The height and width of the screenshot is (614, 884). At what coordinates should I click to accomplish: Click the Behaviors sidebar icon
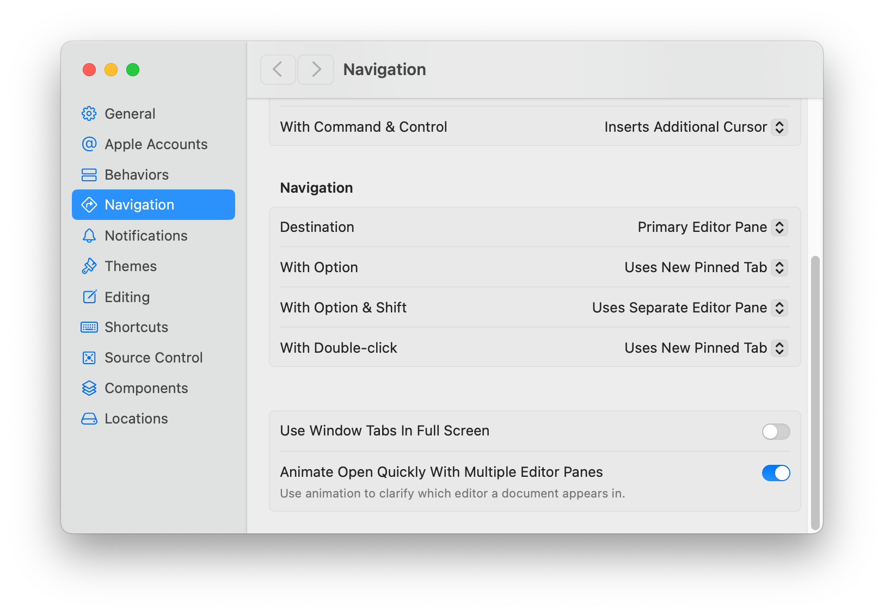click(89, 175)
